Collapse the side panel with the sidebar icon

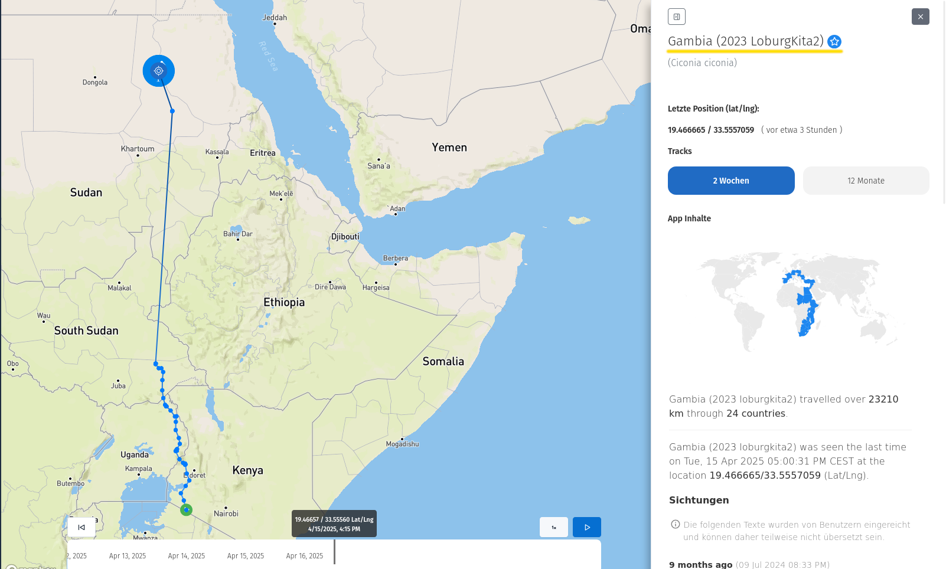coord(676,17)
